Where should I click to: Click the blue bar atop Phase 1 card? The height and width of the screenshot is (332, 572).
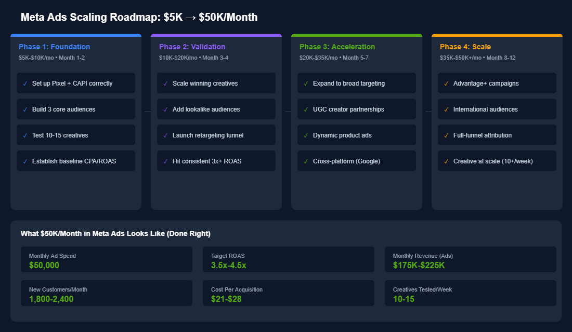75,35
